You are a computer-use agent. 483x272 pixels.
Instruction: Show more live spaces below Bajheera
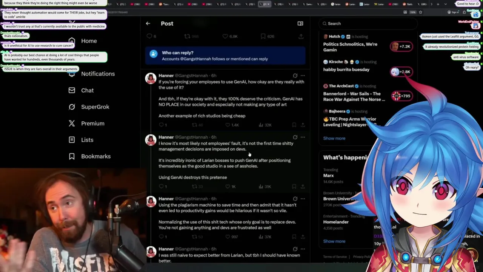(x=334, y=138)
